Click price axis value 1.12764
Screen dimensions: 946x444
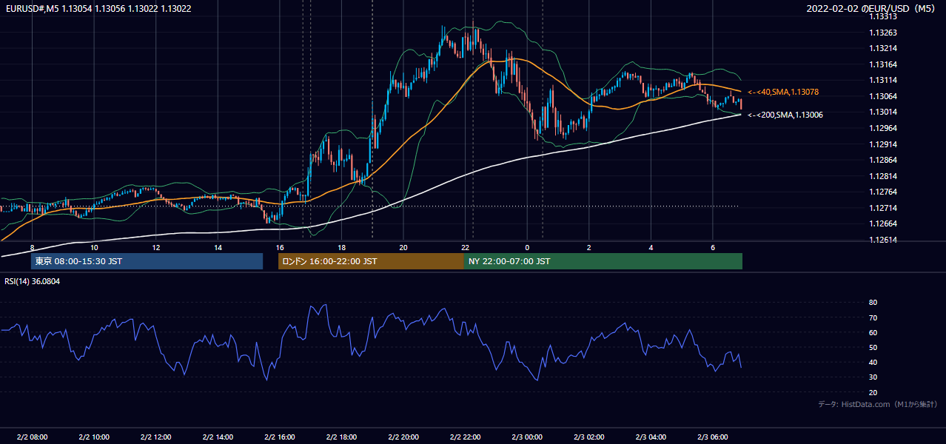884,192
